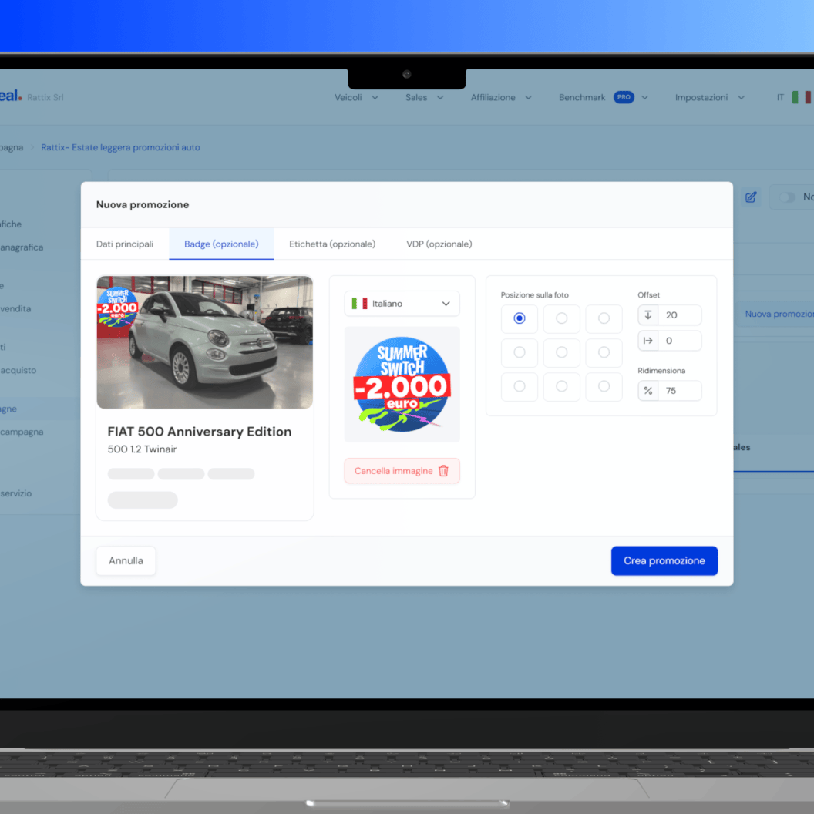Click the campagna sidebar item

pyautogui.click(x=22, y=432)
